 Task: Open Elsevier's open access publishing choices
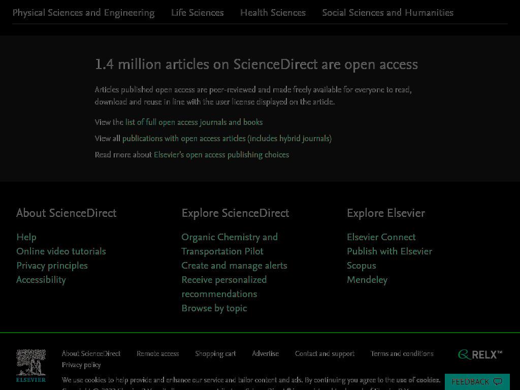coord(221,154)
